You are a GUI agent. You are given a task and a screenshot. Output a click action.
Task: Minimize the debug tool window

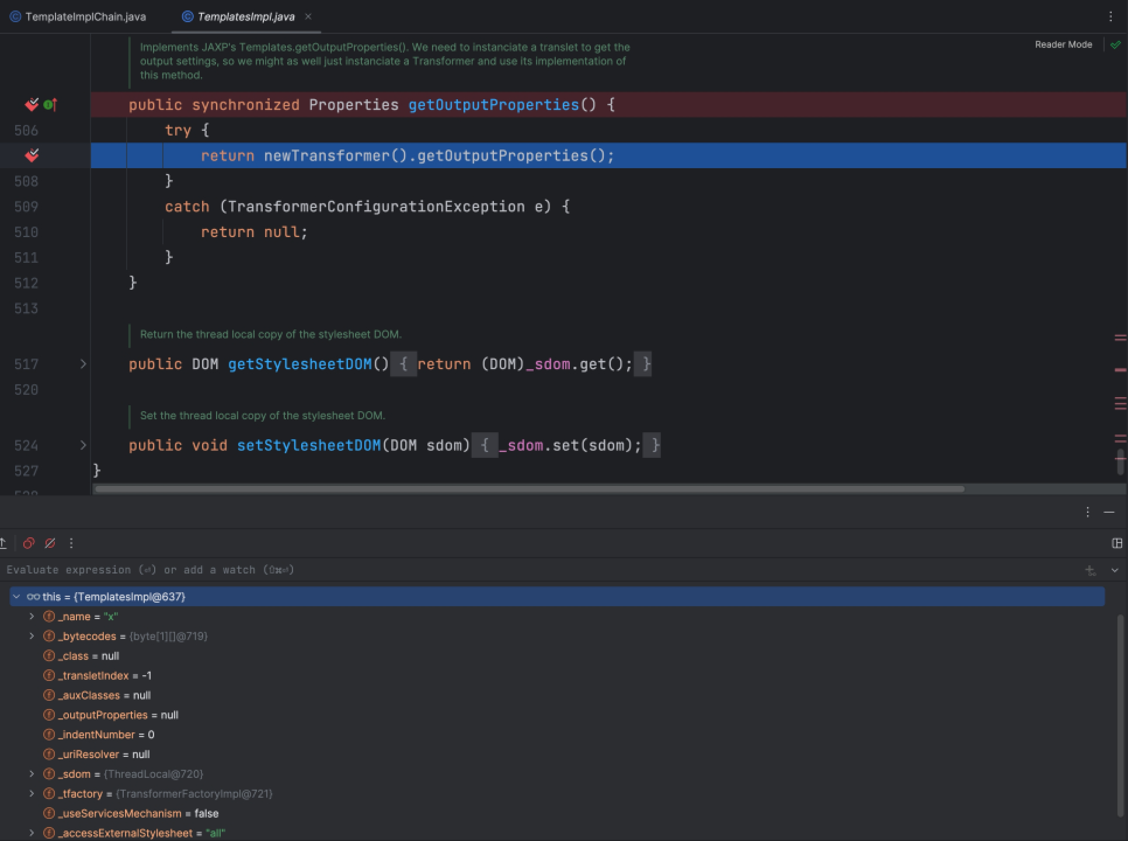(x=1109, y=512)
